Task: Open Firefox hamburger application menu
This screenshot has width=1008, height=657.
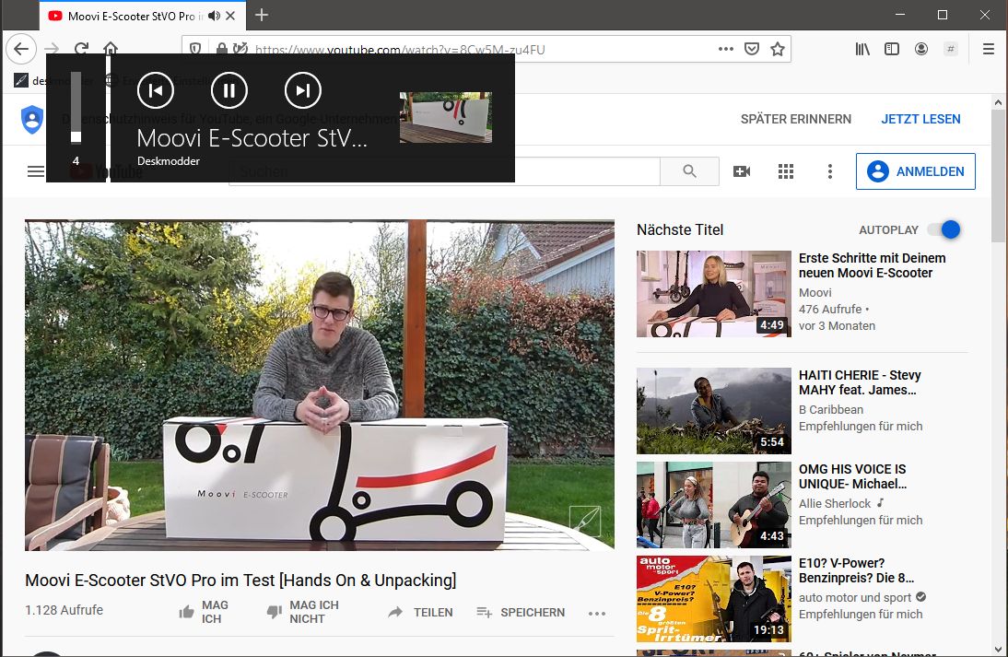Action: click(989, 49)
